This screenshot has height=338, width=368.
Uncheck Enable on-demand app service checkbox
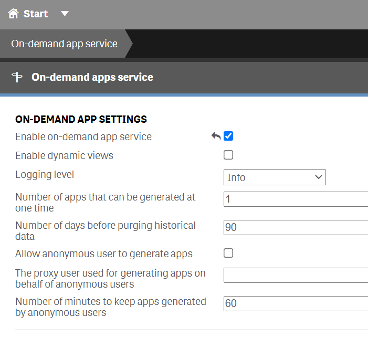[x=228, y=136]
